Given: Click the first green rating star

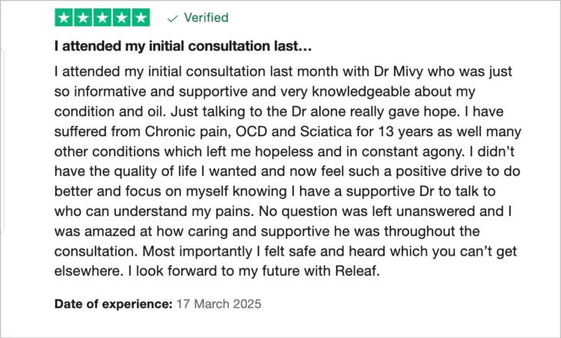Looking at the screenshot, I should [64, 17].
